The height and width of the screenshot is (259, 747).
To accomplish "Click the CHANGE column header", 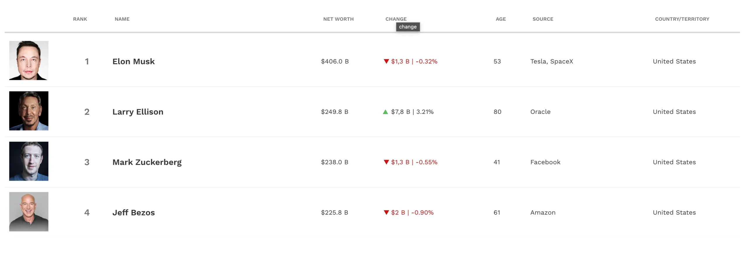I will point(396,19).
